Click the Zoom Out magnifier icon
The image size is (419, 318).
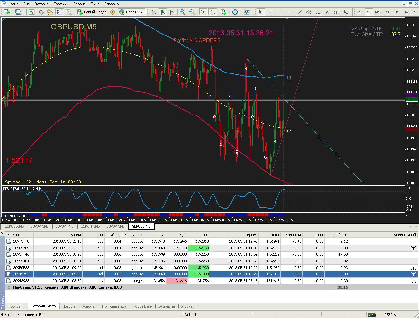192,12
